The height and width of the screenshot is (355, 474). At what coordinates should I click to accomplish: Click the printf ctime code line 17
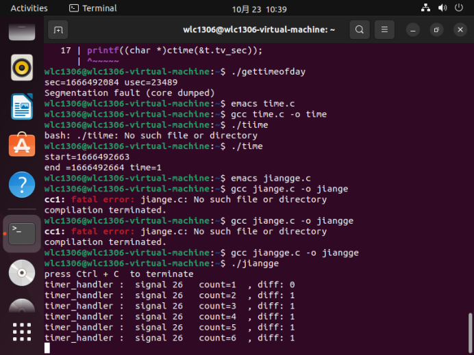point(162,51)
